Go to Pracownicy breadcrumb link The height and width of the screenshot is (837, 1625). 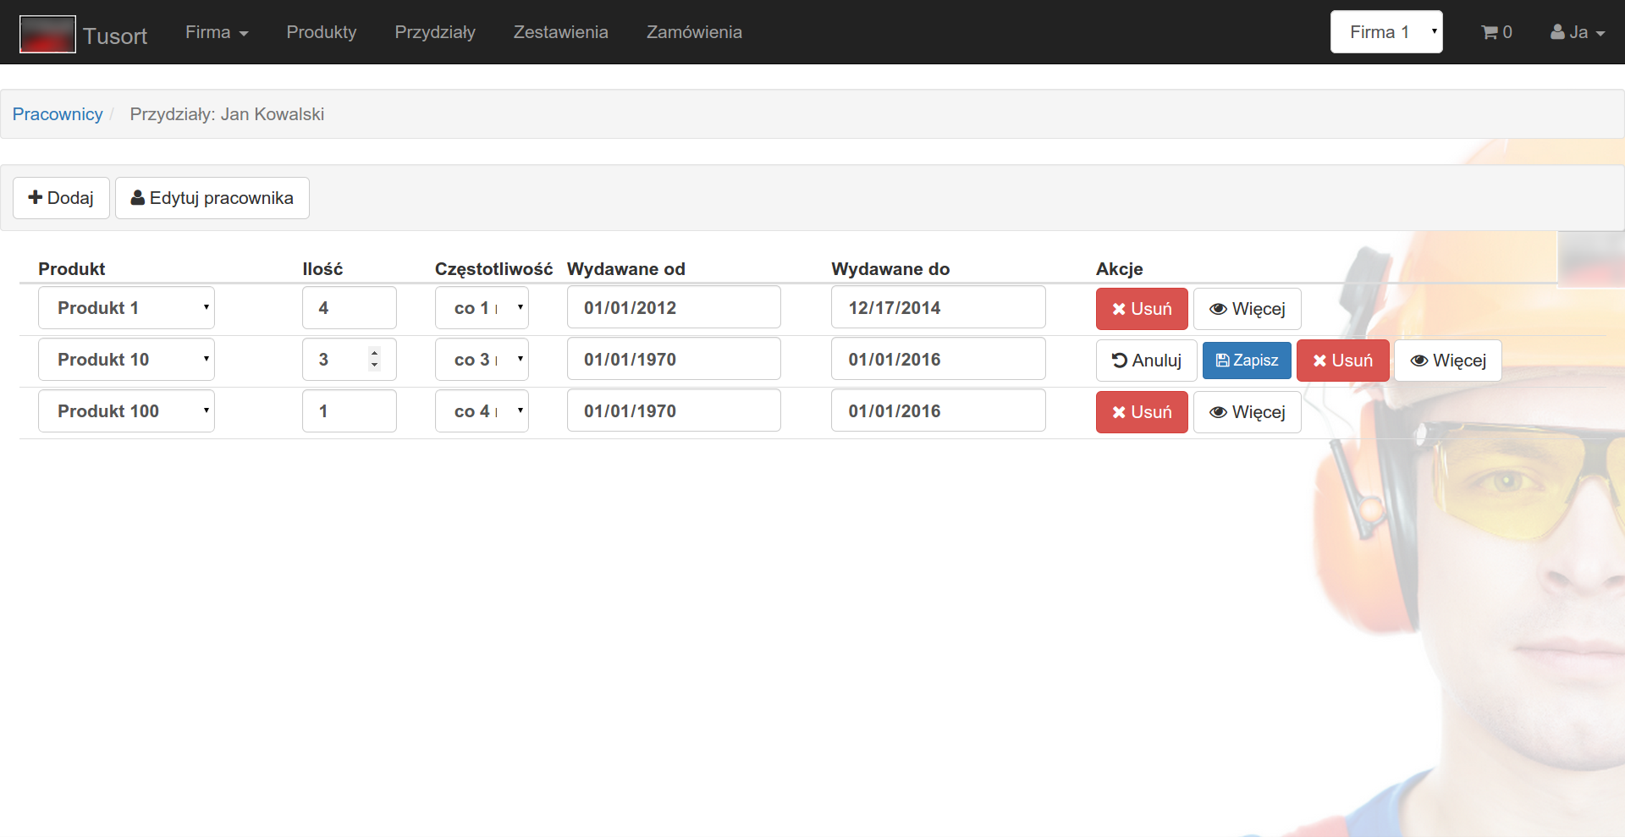pyautogui.click(x=58, y=114)
